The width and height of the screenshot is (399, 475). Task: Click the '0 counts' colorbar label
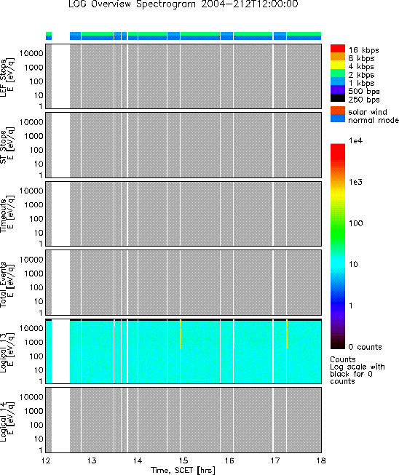point(365,347)
